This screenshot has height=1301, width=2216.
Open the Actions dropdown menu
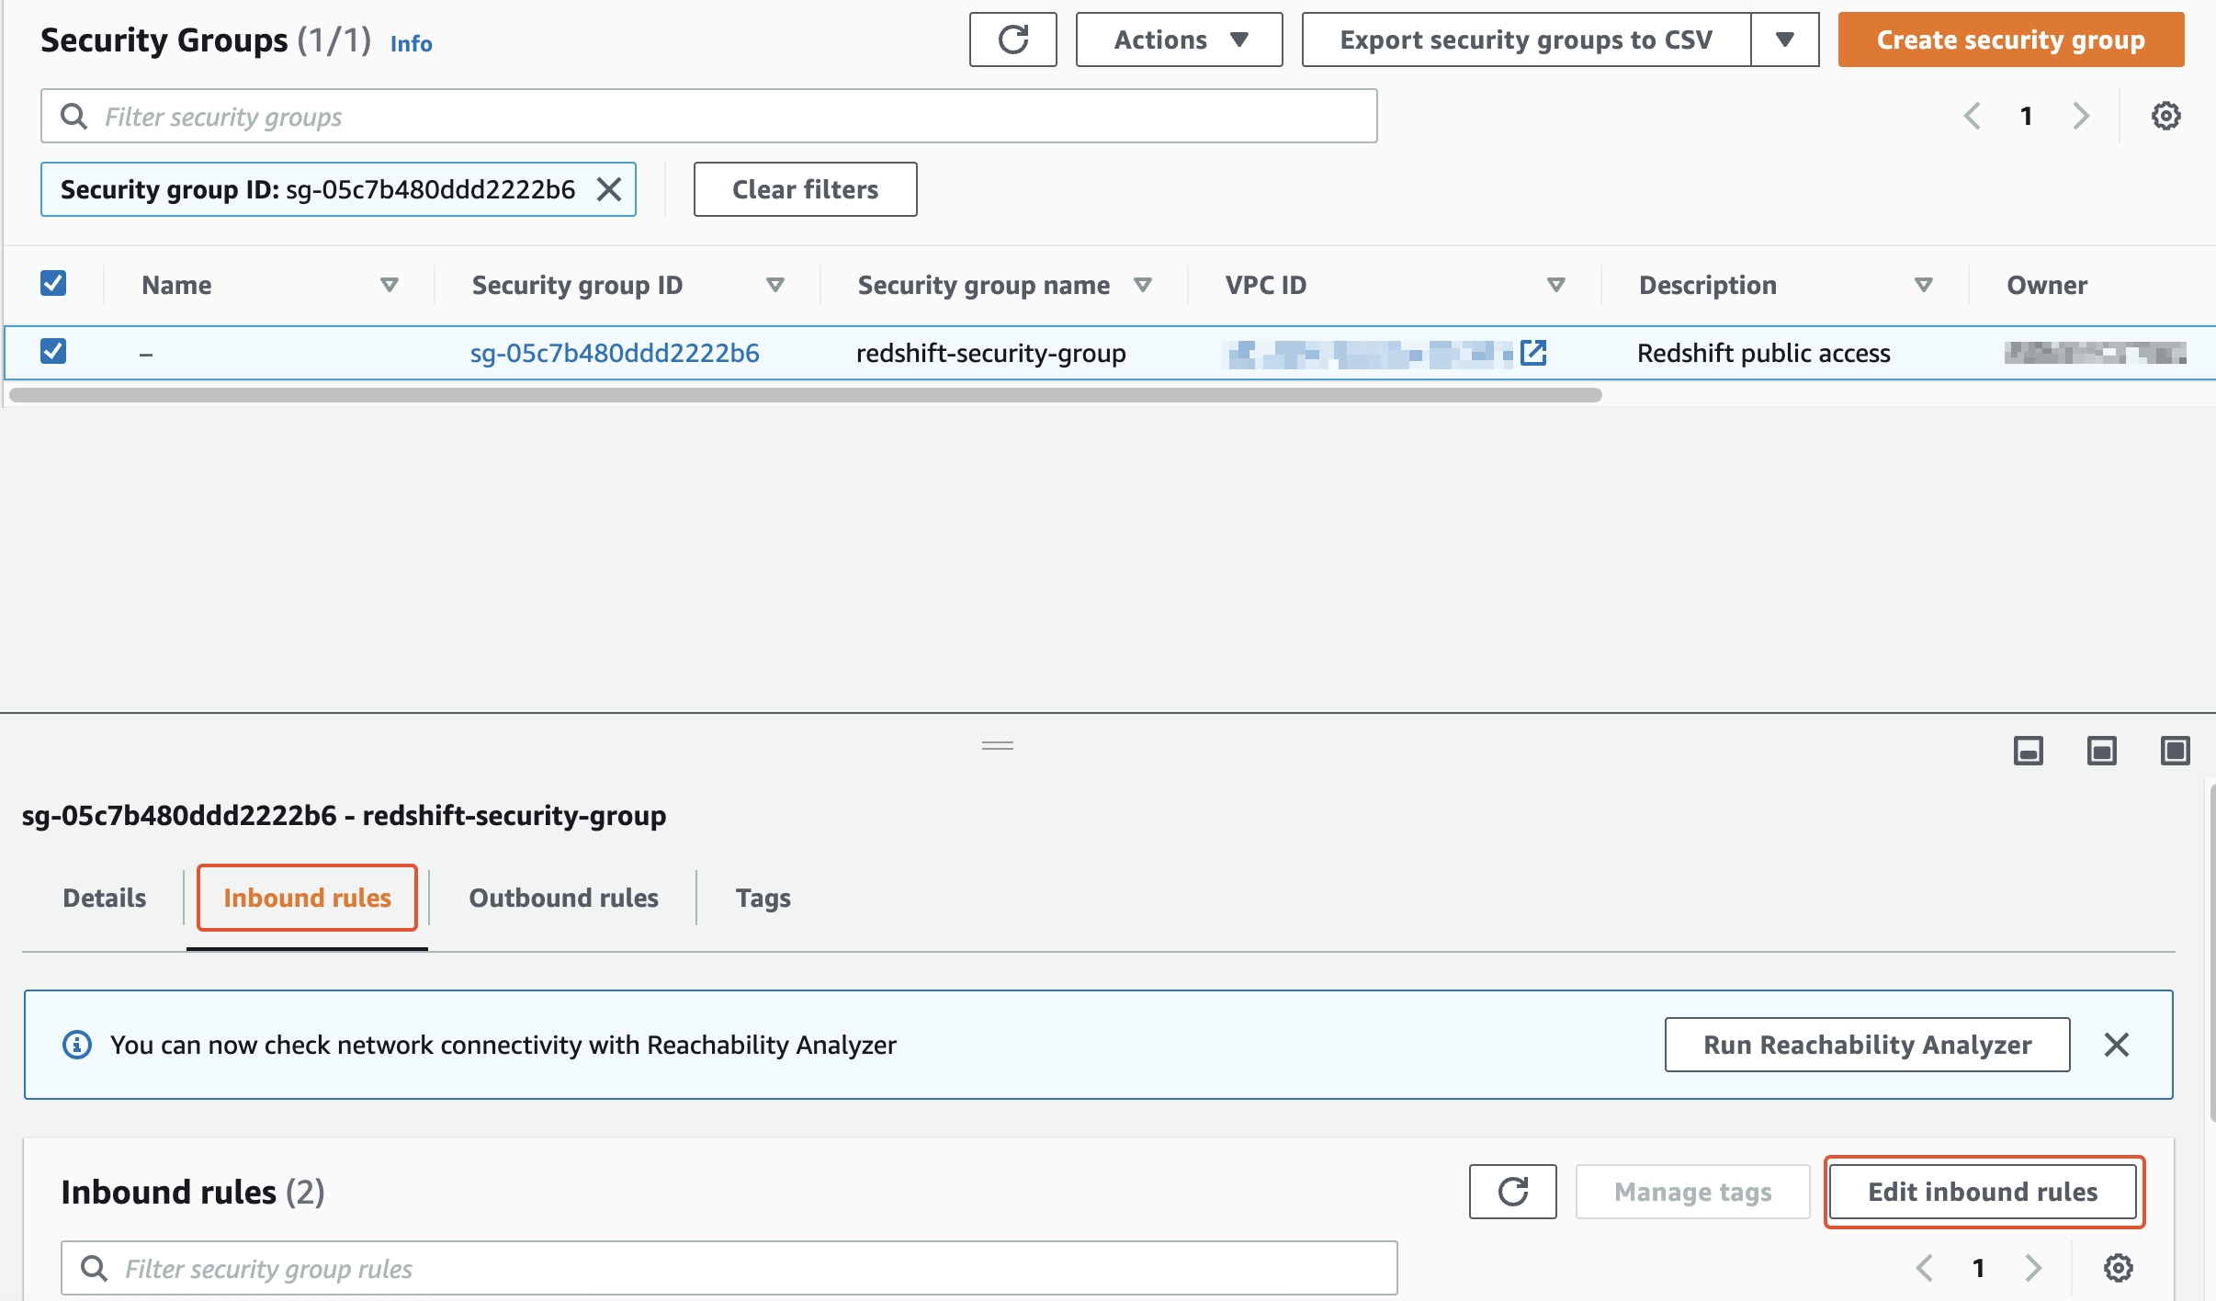click(1179, 40)
